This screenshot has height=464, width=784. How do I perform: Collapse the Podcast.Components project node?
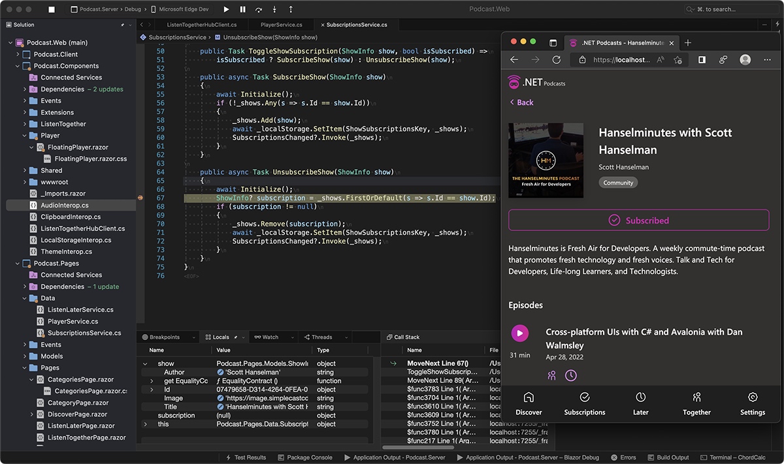pyautogui.click(x=18, y=66)
